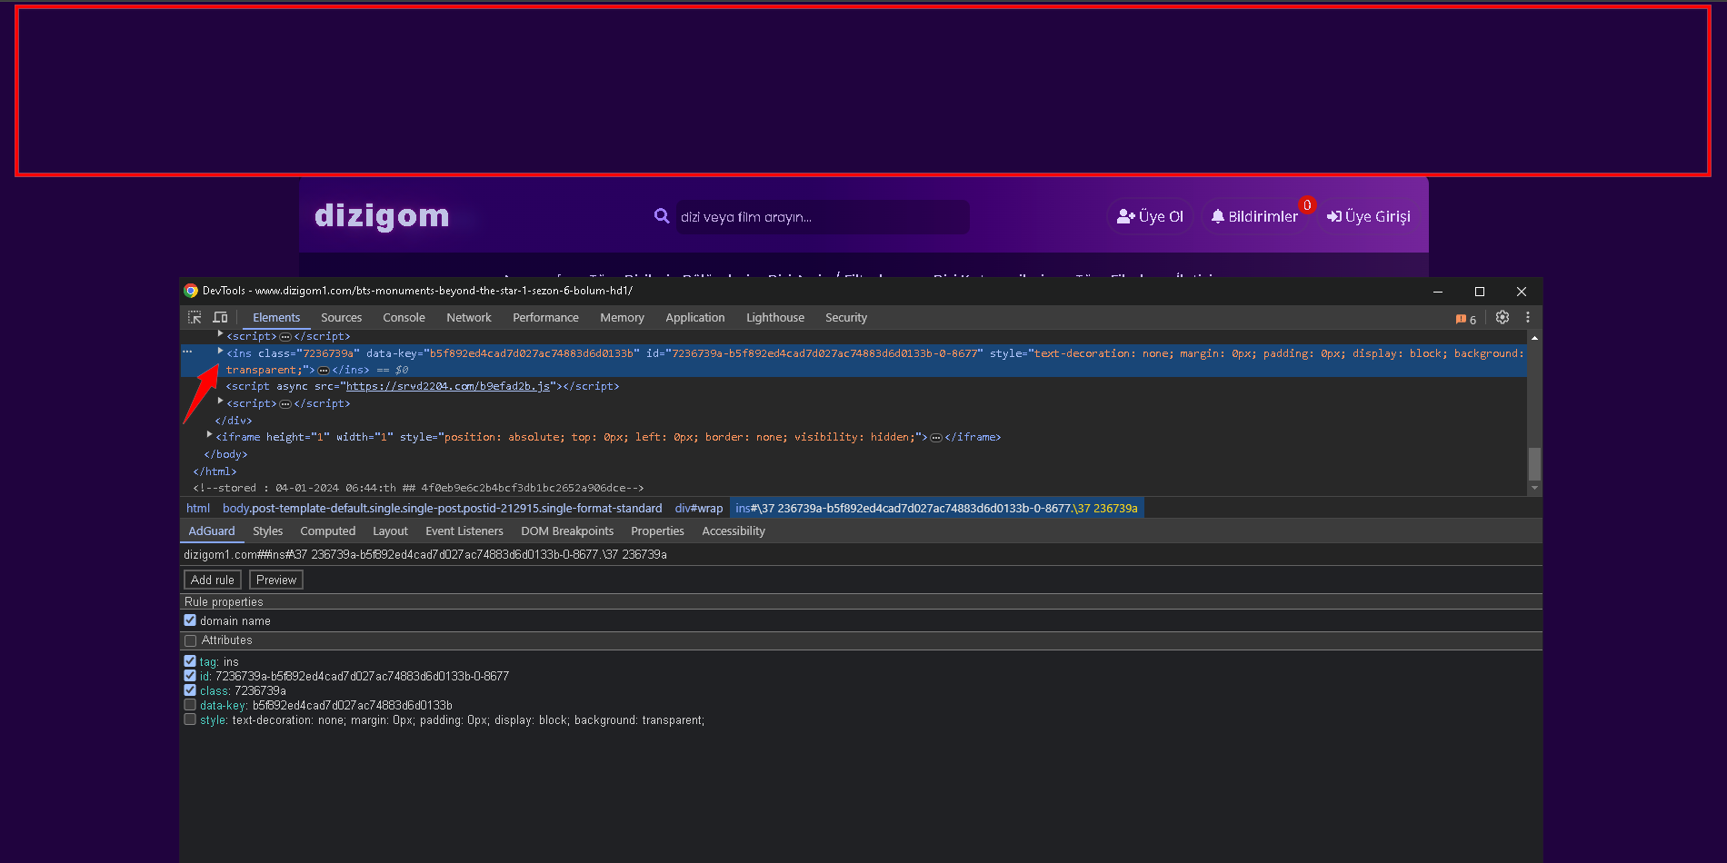Click the search magnifier in the site header
The width and height of the screenshot is (1727, 863).
click(x=662, y=215)
